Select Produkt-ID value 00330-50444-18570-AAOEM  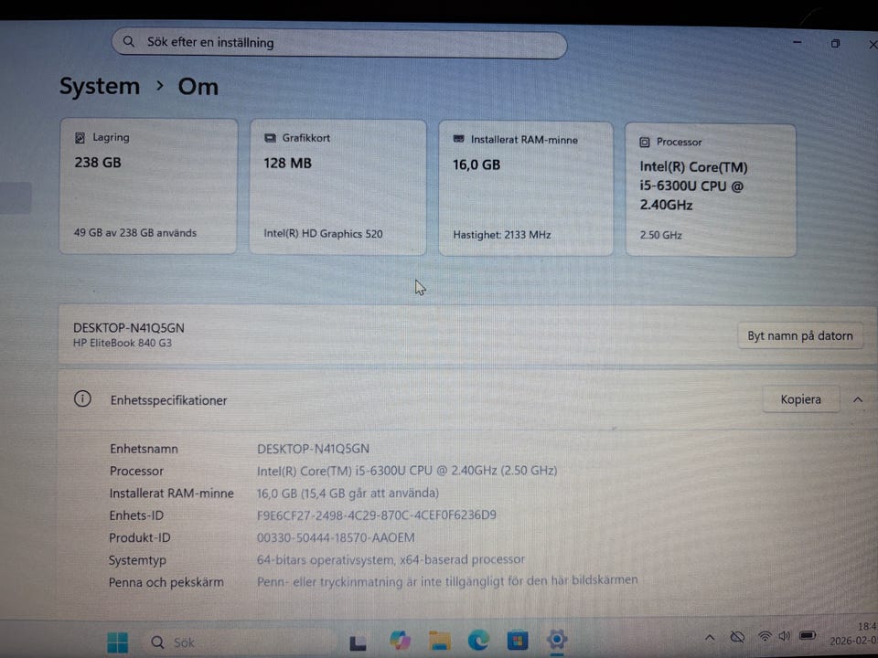coord(336,537)
